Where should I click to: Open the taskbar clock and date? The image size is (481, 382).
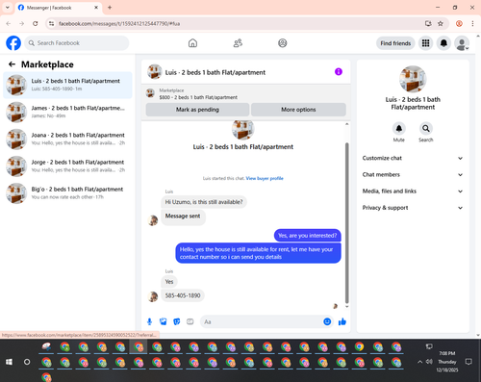click(447, 362)
